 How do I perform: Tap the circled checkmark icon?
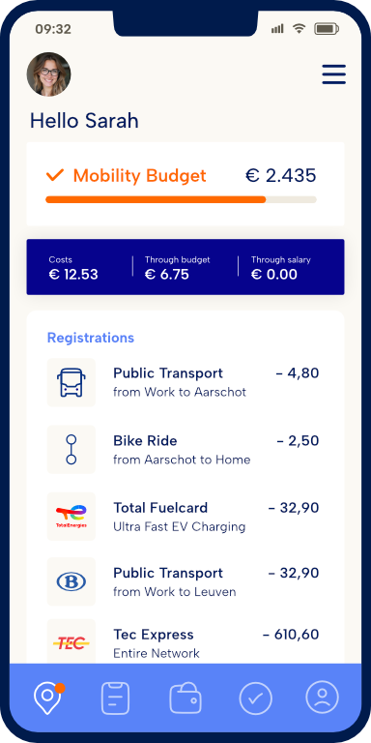click(x=255, y=698)
